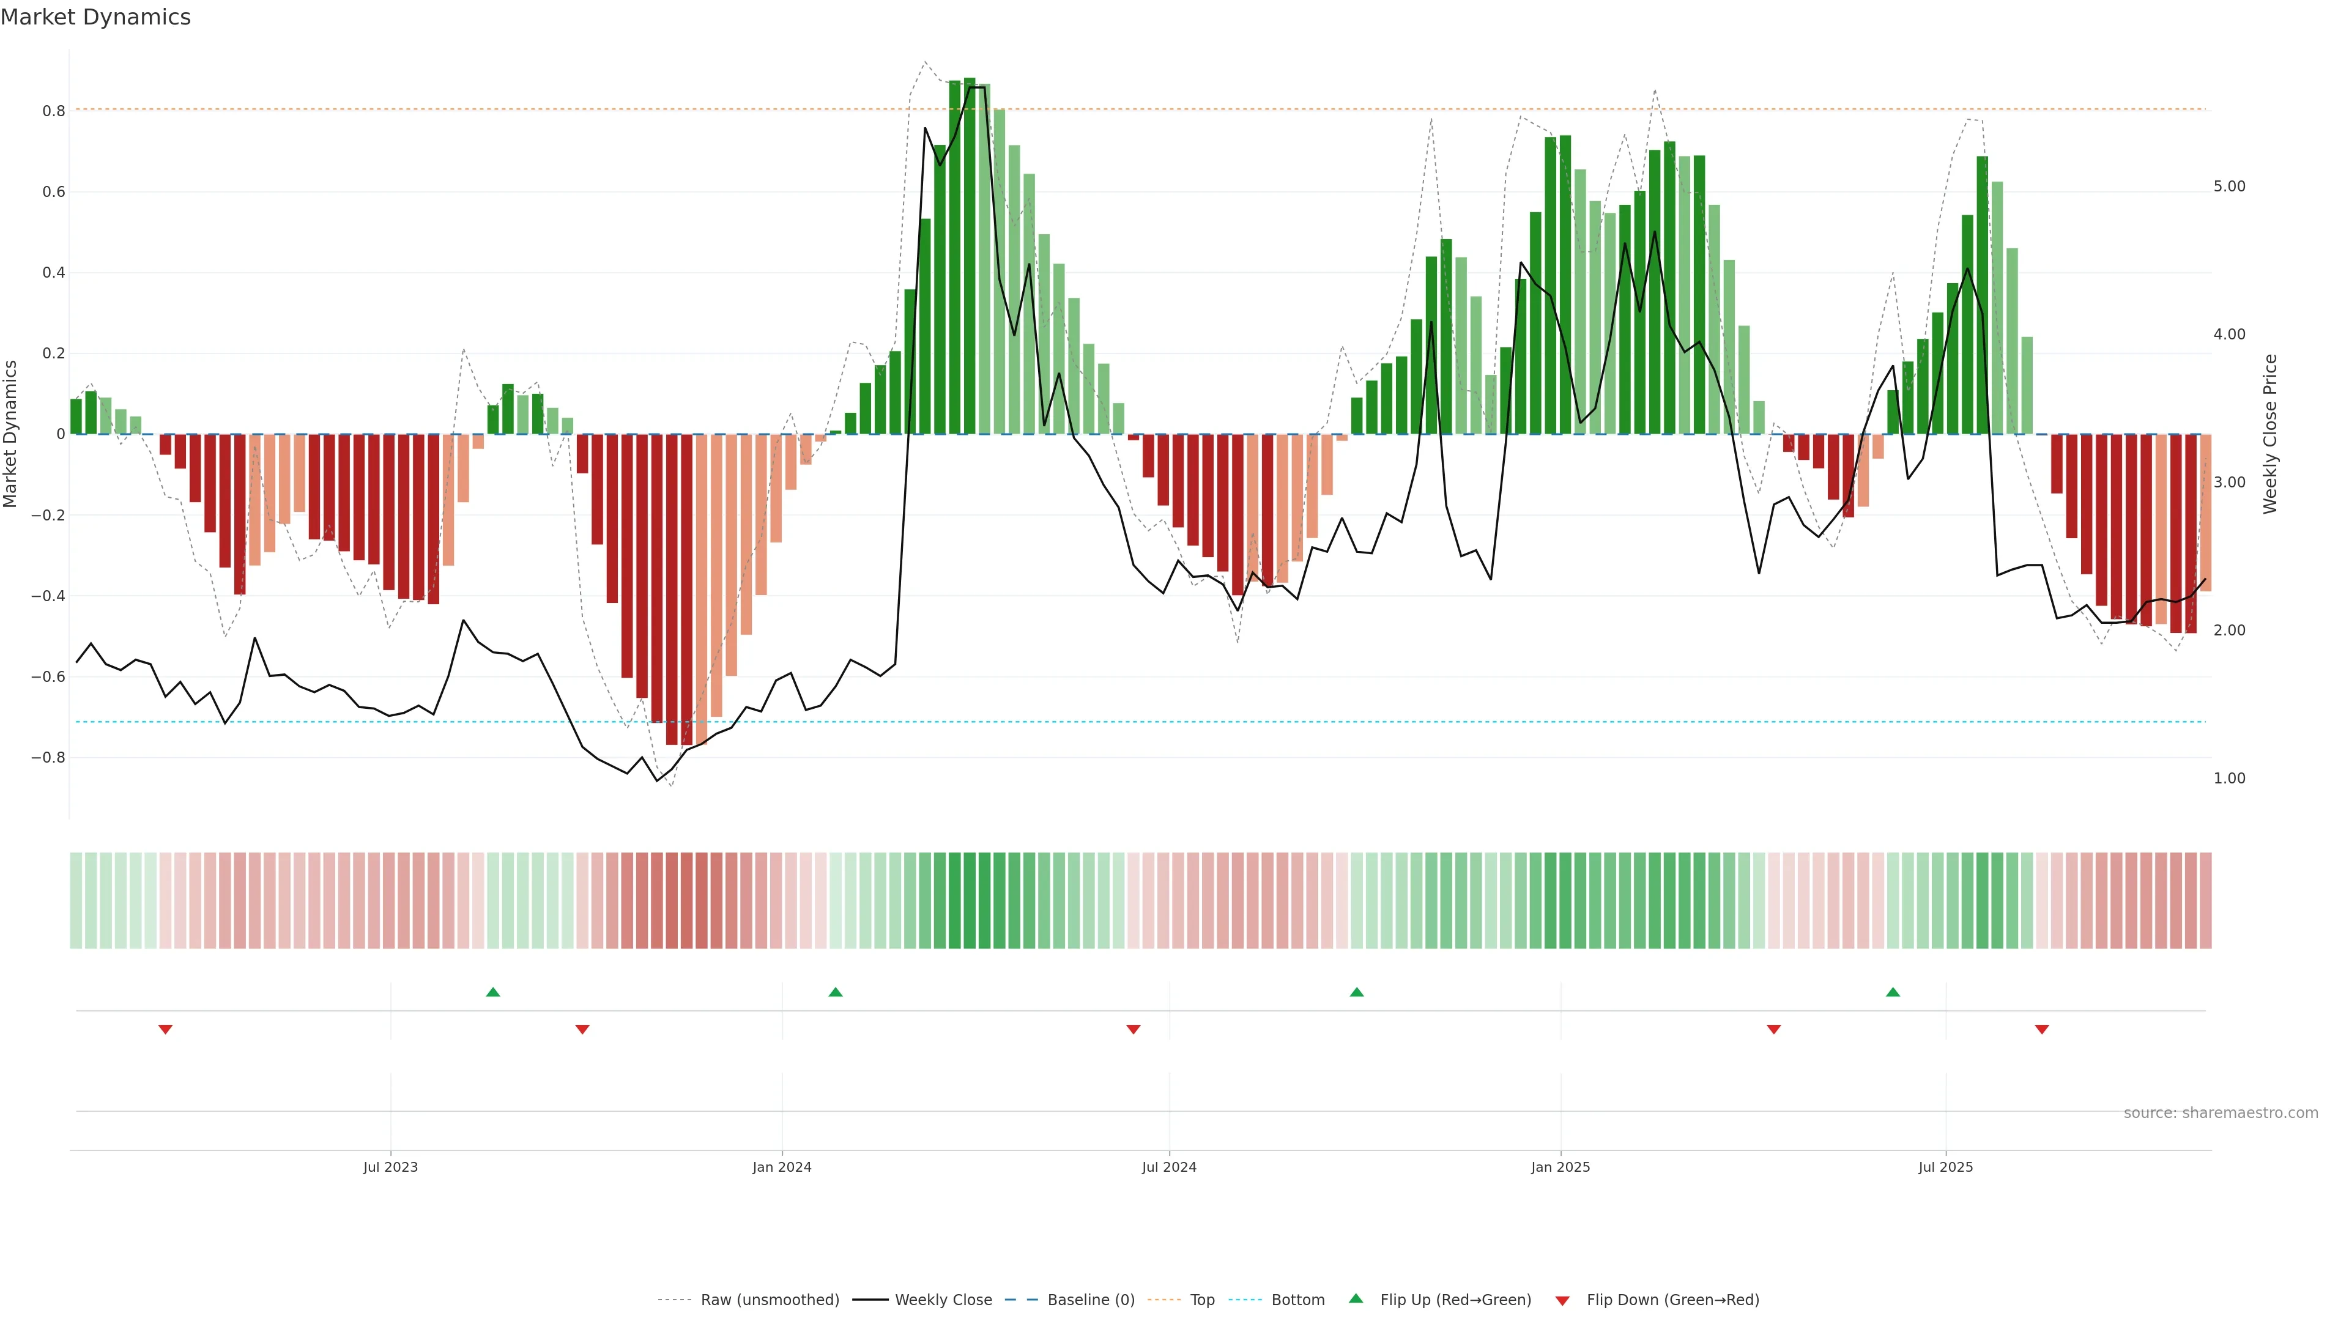Click the Bottom legend label
This screenshot has width=2349, height=1321.
[1297, 1300]
